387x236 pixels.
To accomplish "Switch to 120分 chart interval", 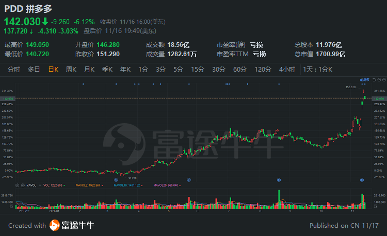I will [x=263, y=70].
